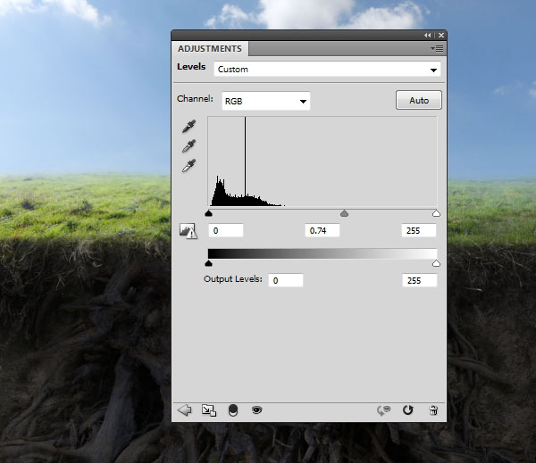Viewport: 536px width, 463px height.
Task: Return to the adjustment list arrow
Action: 185,410
